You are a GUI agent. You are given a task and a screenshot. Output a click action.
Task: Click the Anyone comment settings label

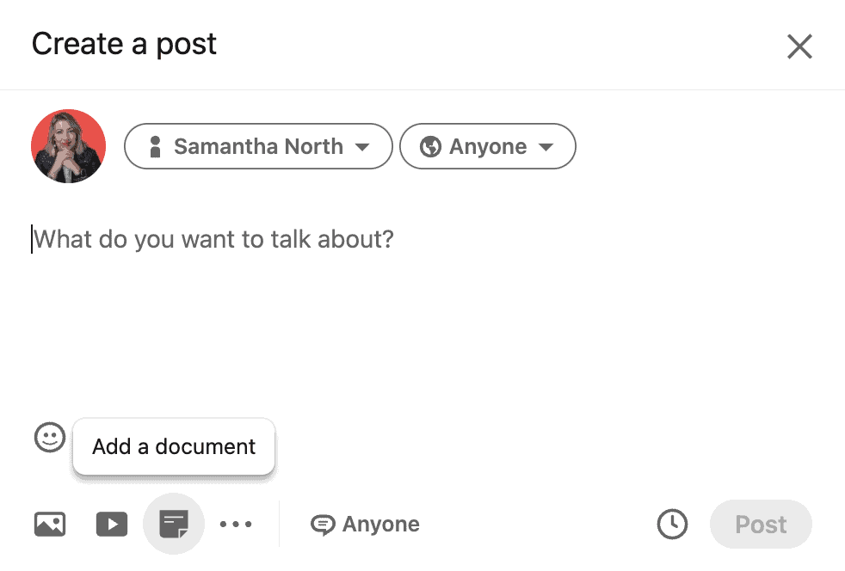381,525
